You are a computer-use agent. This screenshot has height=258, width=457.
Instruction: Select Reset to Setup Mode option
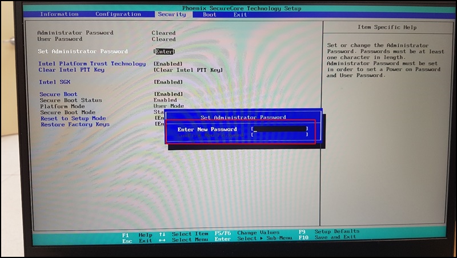(x=73, y=119)
